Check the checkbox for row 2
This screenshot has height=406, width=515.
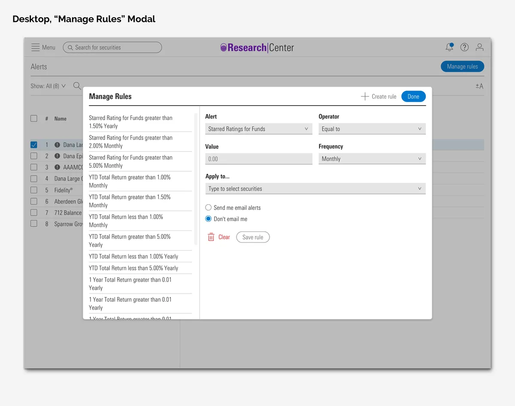pos(34,156)
